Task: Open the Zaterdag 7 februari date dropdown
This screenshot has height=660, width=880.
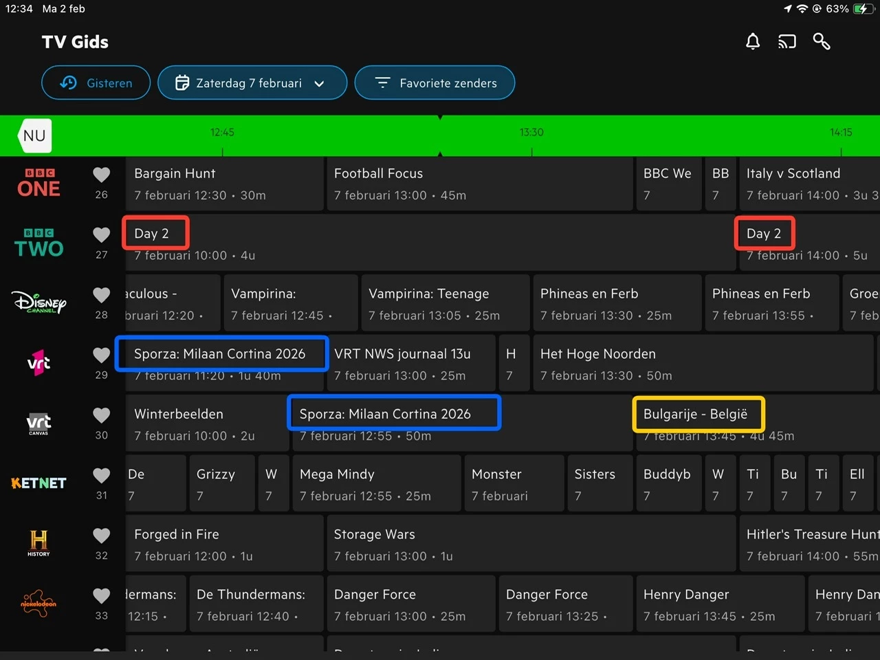Action: (252, 82)
